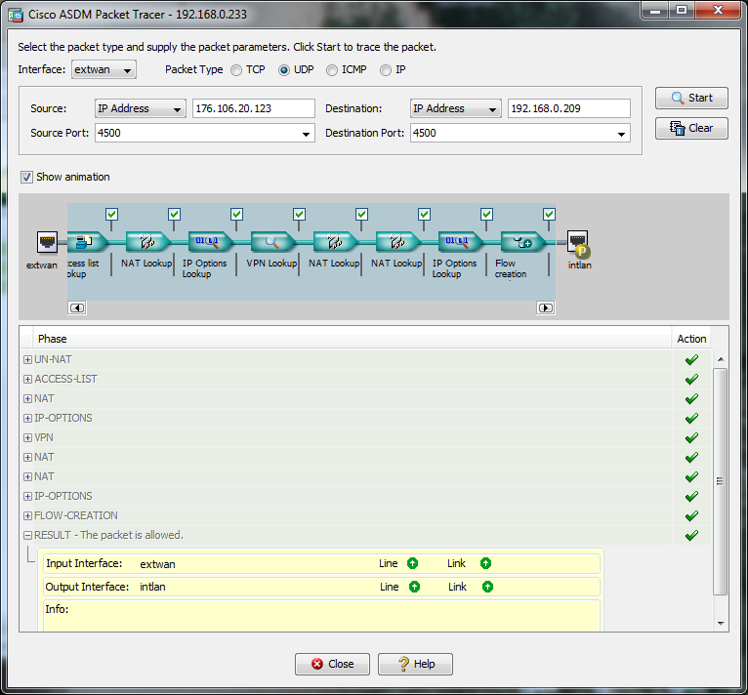This screenshot has height=695, width=748.
Task: Click the source IP field 176.106.20.123
Action: pyautogui.click(x=254, y=108)
